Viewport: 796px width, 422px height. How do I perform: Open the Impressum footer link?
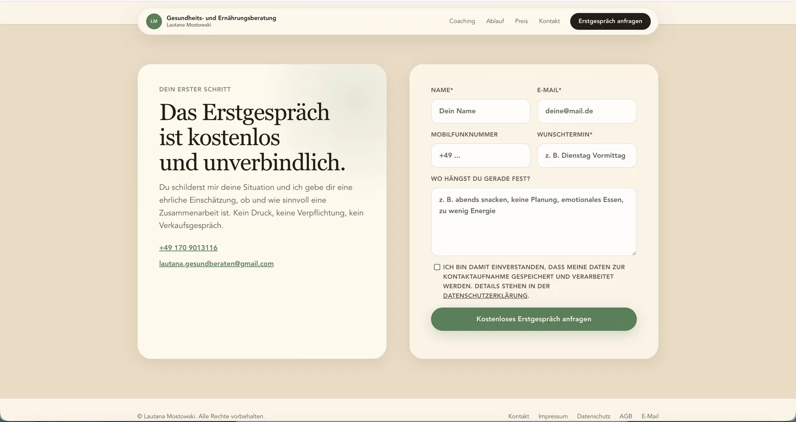point(553,417)
